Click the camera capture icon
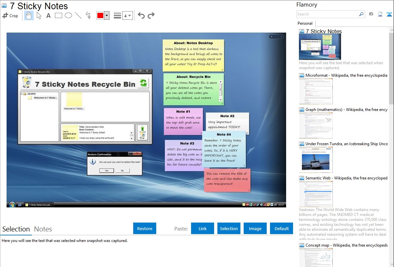This screenshot has height=267, width=394. pos(371,14)
